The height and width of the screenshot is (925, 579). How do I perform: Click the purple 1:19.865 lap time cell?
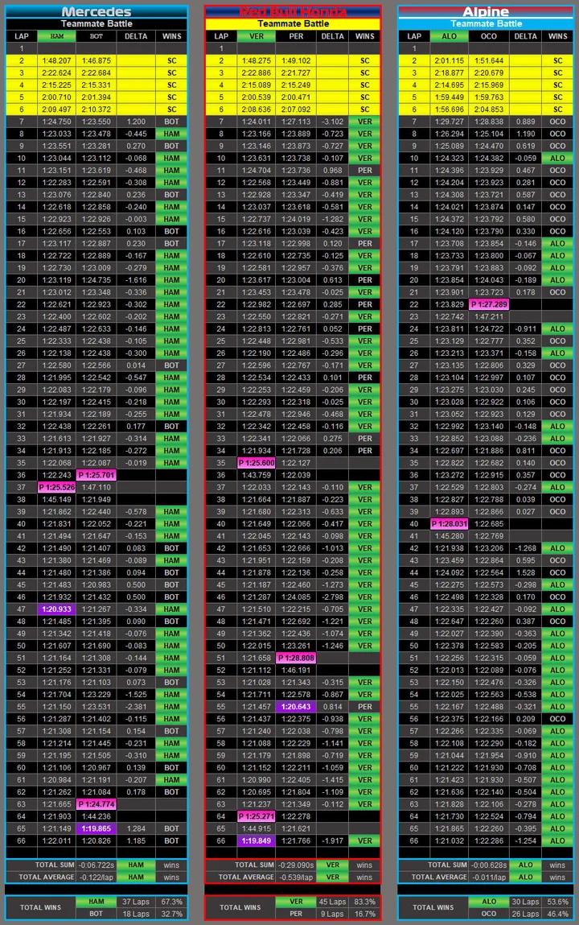tap(96, 828)
